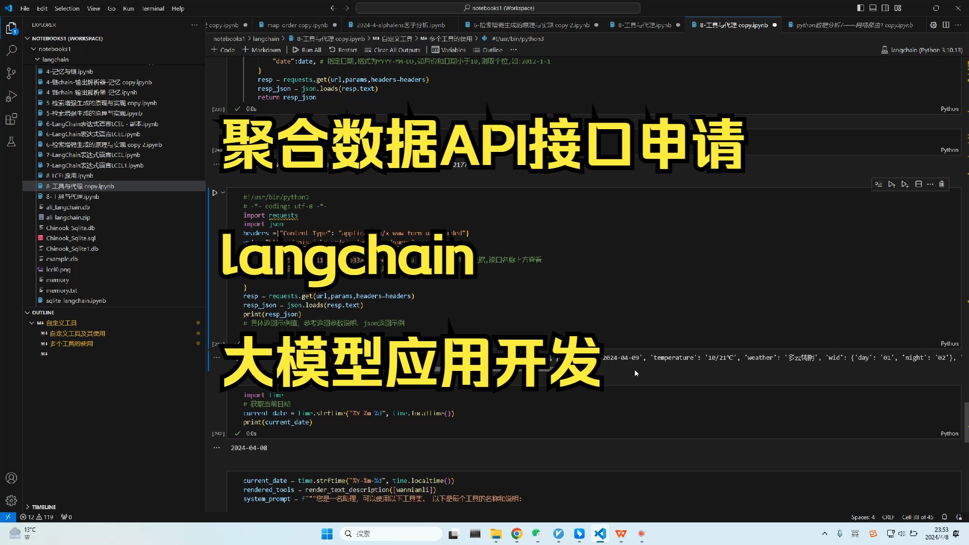Open the Run and Debug view

click(x=11, y=96)
